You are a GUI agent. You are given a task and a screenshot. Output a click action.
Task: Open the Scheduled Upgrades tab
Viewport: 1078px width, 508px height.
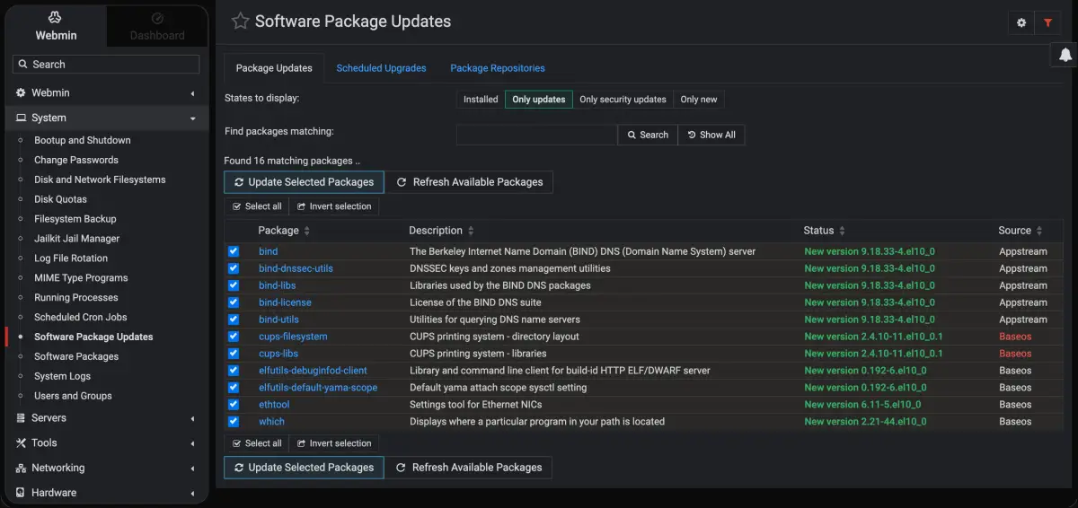pos(381,68)
